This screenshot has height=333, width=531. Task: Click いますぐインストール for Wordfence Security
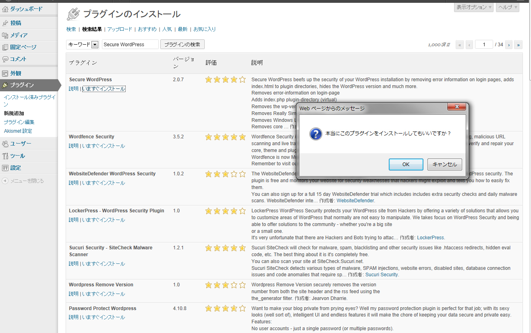click(104, 146)
